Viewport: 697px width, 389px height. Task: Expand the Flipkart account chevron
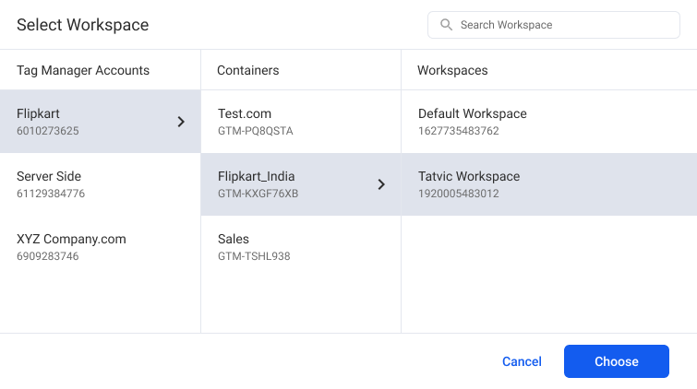181,122
